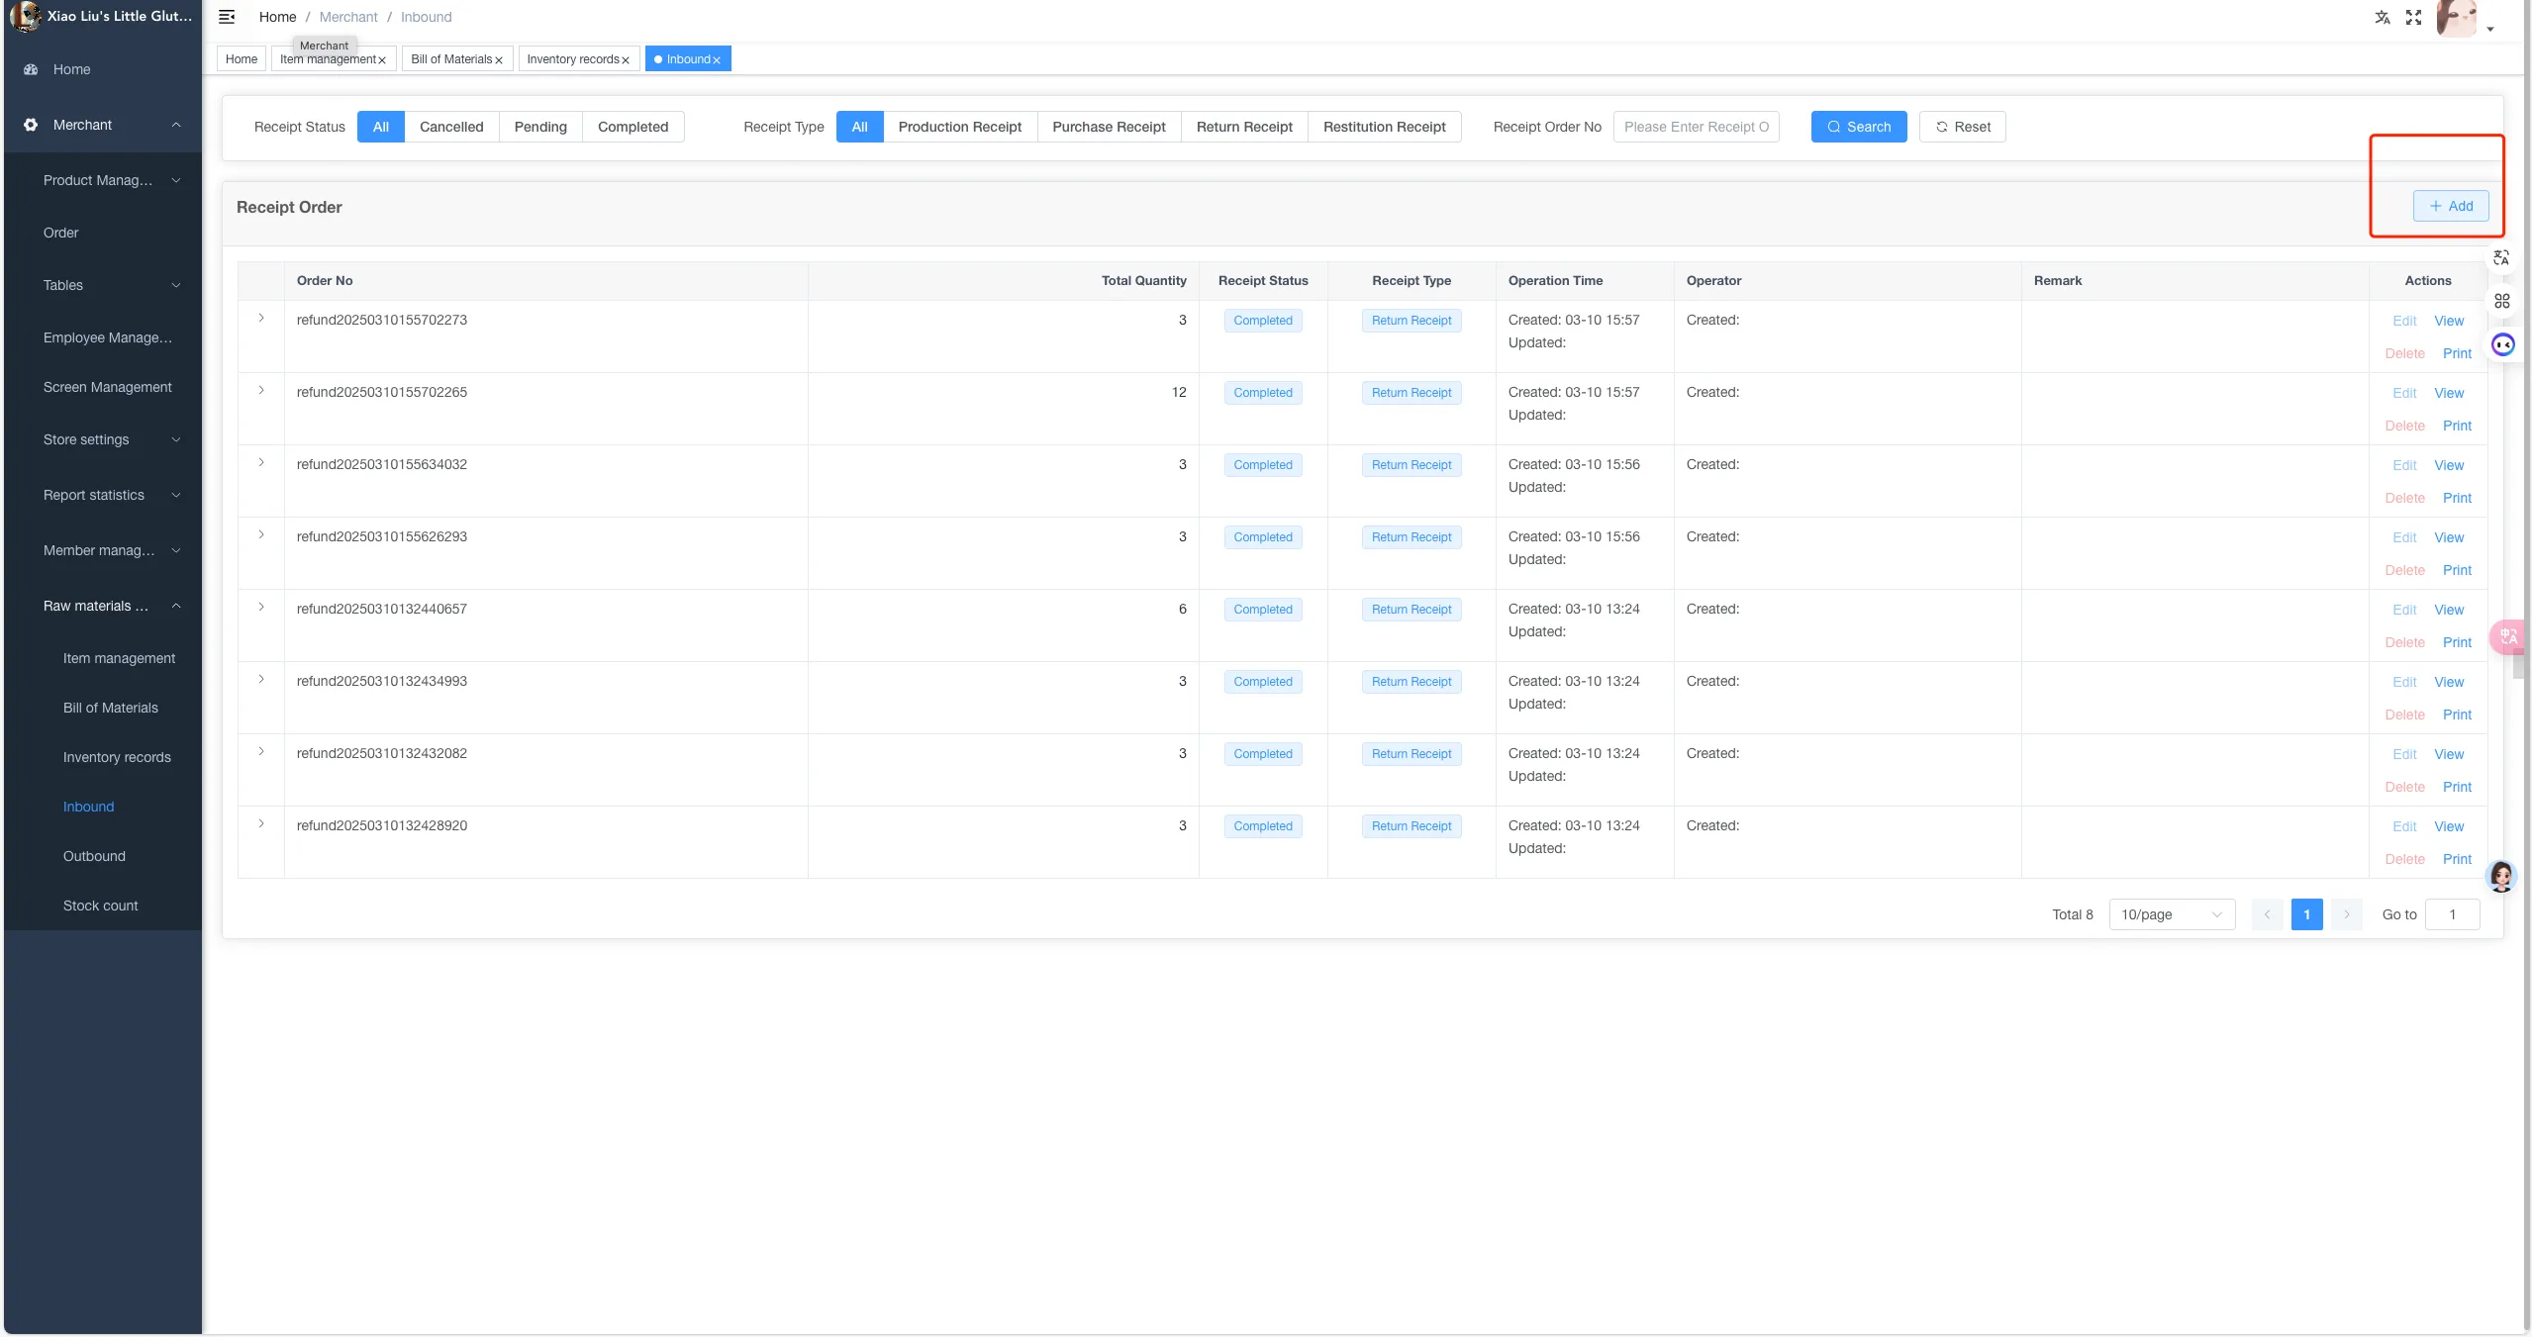The width and height of the screenshot is (2532, 1337).
Task: Open Outbound in sidebar
Action: 94,856
